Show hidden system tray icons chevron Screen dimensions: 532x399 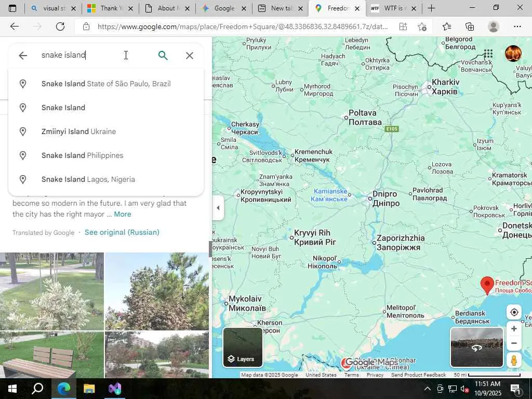coord(428,389)
